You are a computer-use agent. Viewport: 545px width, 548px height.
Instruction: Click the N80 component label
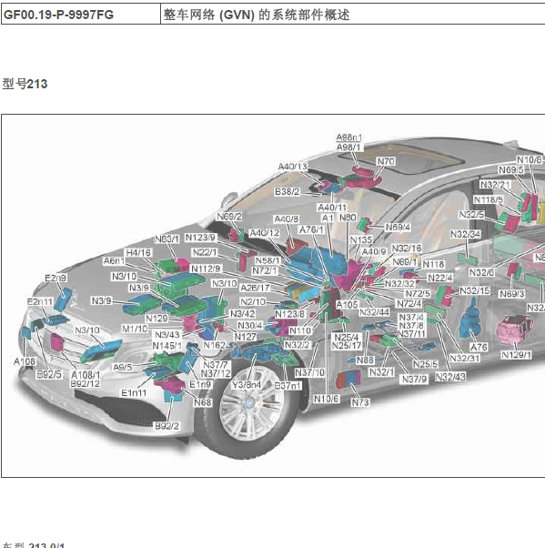pyautogui.click(x=348, y=218)
